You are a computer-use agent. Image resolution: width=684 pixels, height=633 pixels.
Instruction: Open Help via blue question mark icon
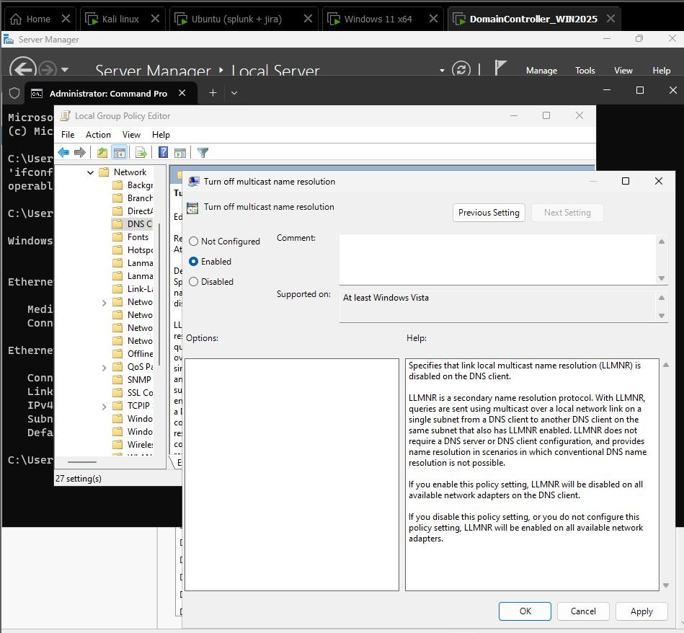[x=163, y=152]
